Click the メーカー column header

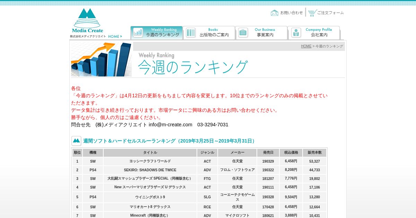(x=237, y=153)
